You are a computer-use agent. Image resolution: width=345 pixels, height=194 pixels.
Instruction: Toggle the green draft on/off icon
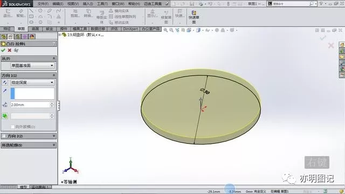click(x=5, y=116)
